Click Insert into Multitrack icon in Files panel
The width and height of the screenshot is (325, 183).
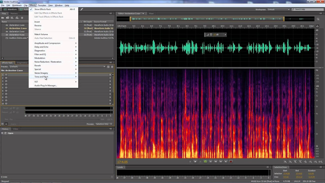coord(17,18)
